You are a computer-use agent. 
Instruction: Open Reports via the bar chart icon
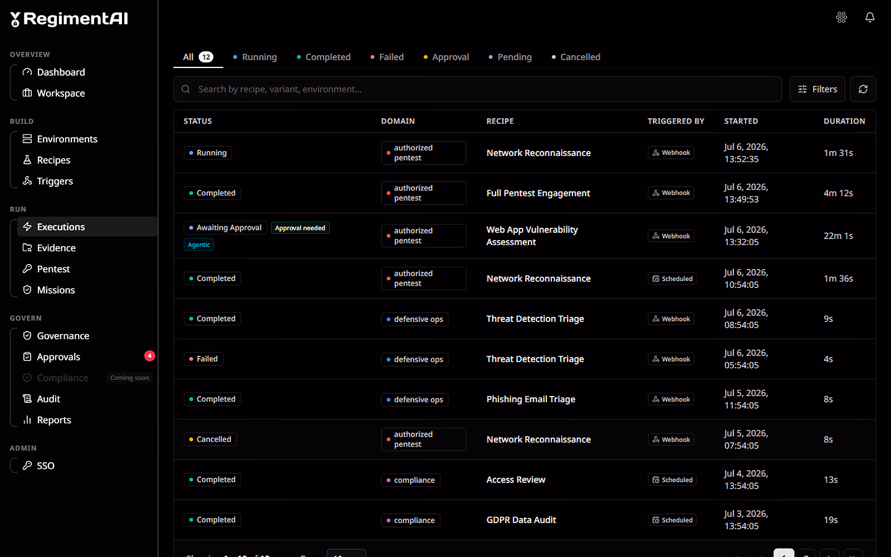pos(27,420)
